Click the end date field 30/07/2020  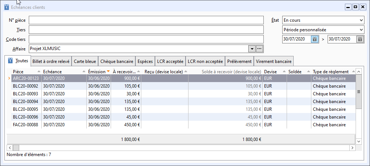click(x=342, y=39)
